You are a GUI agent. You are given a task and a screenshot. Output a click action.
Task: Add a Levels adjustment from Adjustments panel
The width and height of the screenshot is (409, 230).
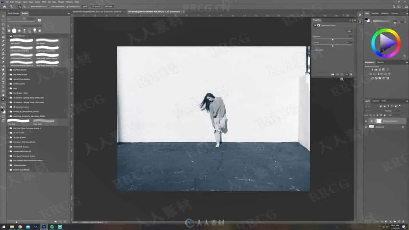(376, 70)
